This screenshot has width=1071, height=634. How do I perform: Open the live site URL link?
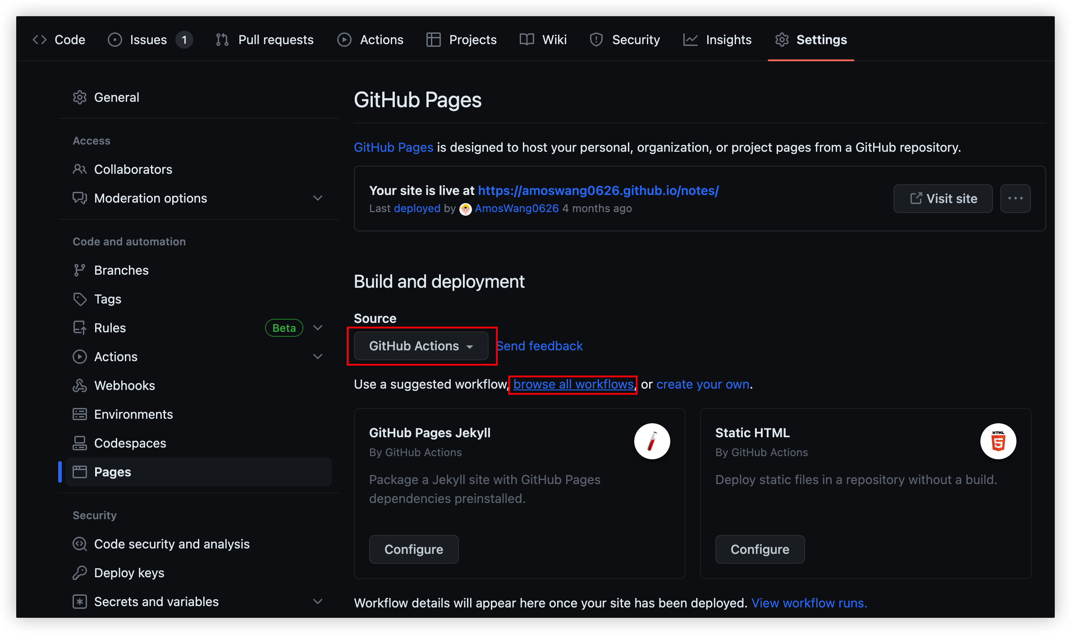click(598, 190)
